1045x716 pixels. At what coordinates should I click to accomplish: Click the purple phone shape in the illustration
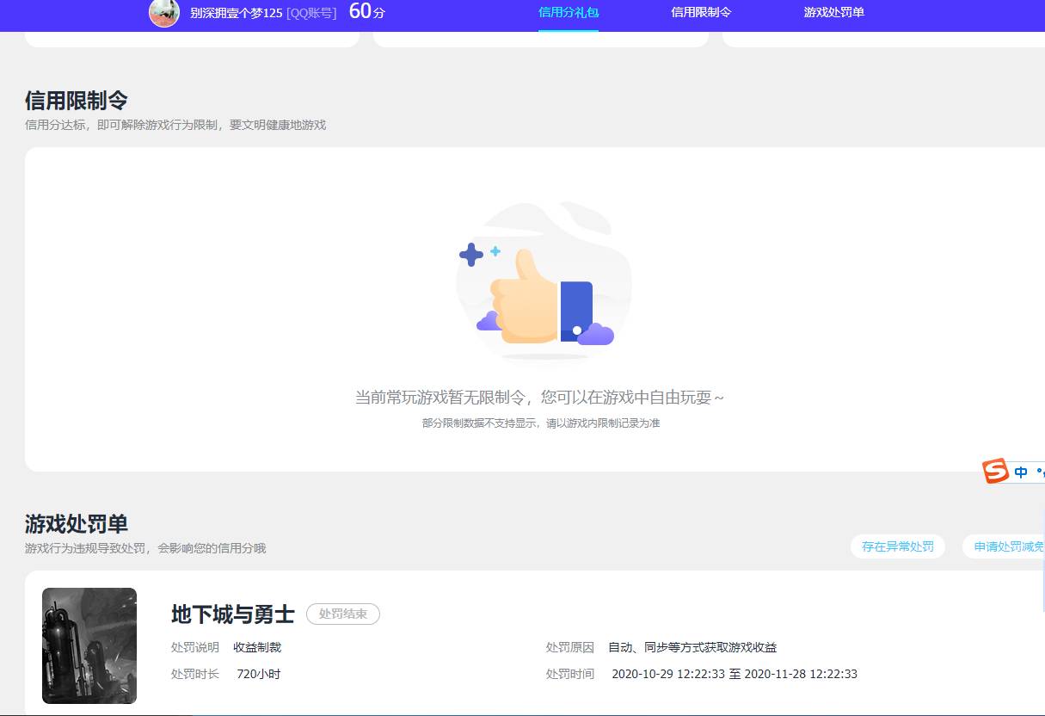coord(576,306)
